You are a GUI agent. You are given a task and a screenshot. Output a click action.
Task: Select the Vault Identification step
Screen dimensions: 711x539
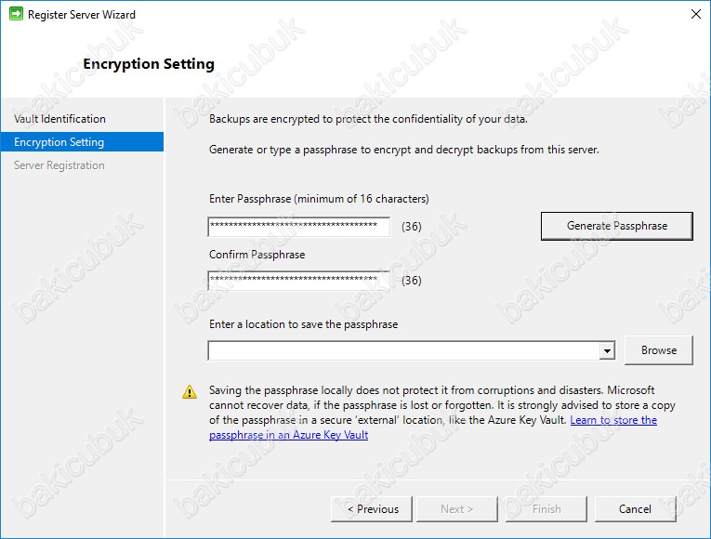coord(59,119)
